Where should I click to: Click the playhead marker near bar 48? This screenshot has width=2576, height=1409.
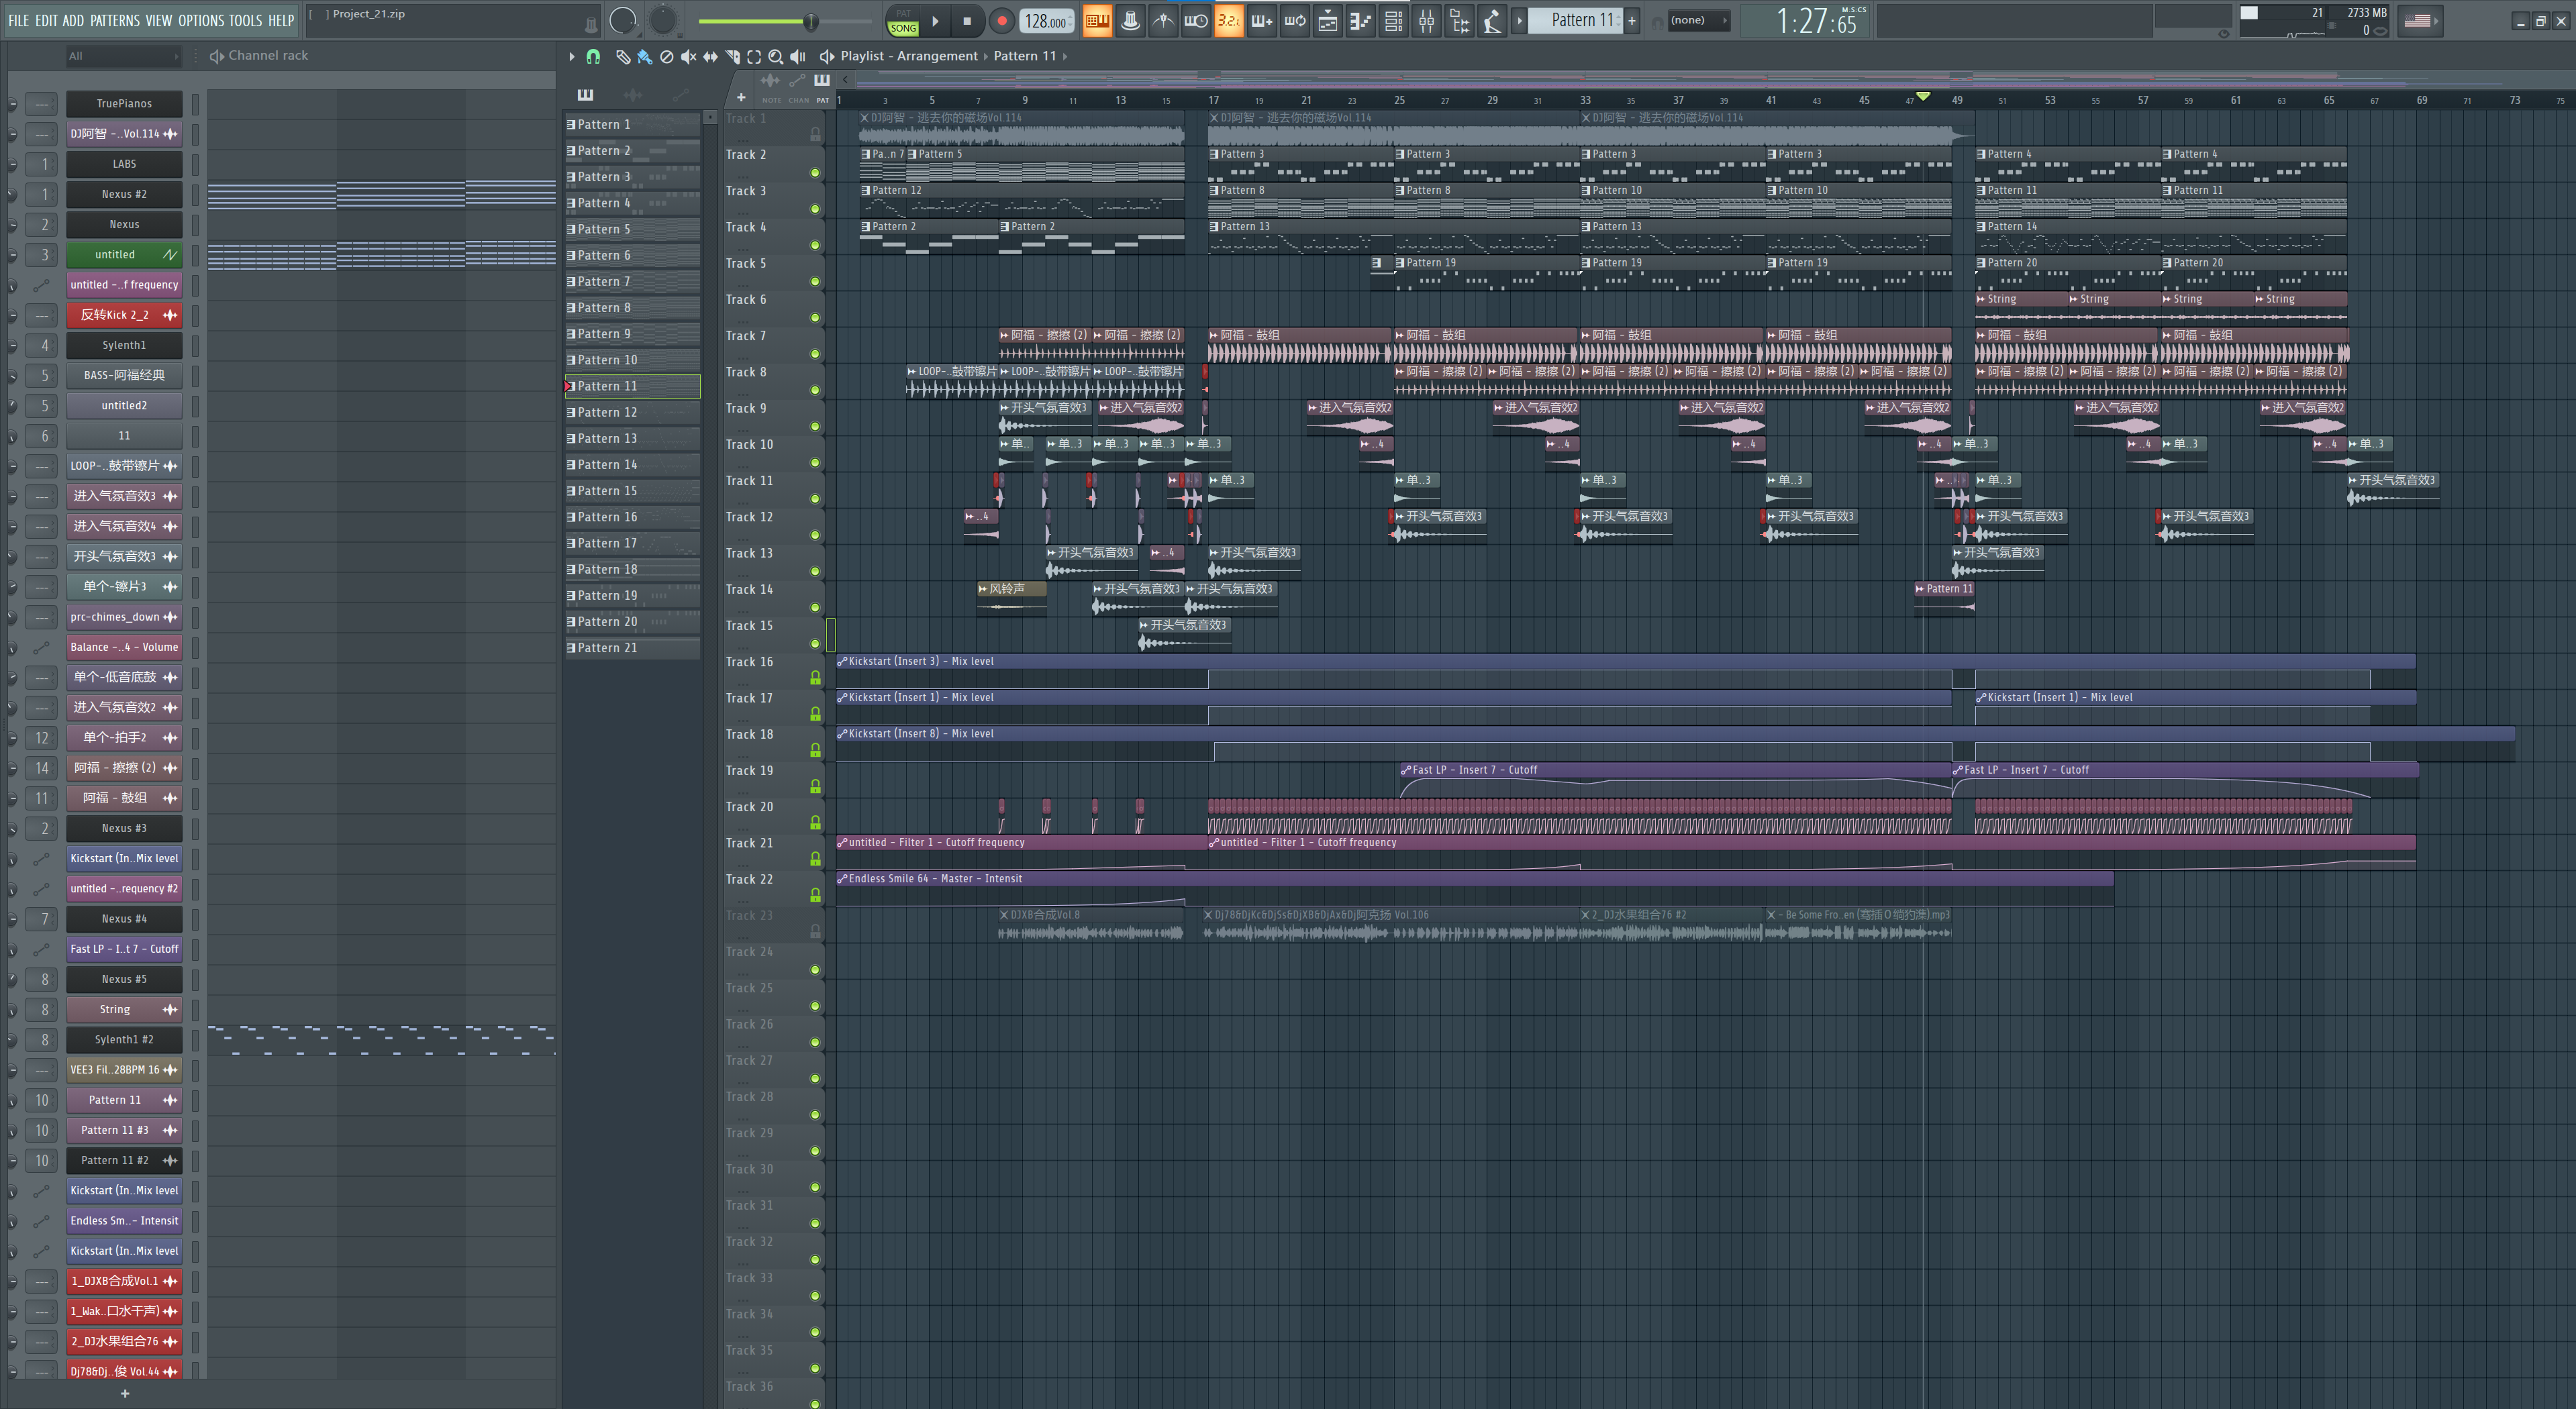pyautogui.click(x=1923, y=97)
